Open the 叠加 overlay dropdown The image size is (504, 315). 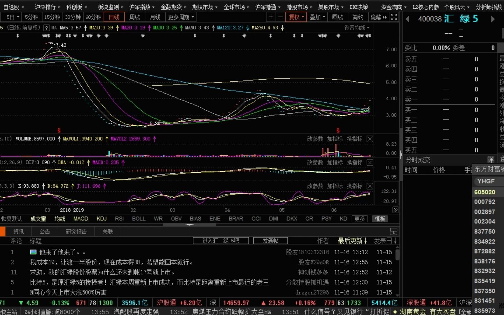(317, 17)
